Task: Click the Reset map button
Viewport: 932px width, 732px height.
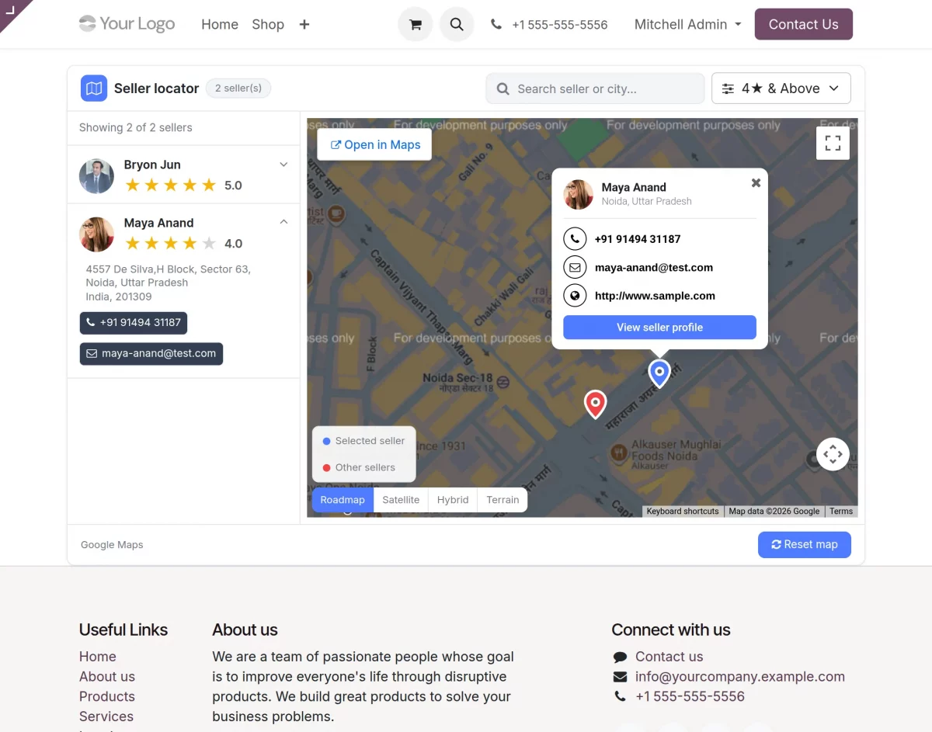Action: 805,545
